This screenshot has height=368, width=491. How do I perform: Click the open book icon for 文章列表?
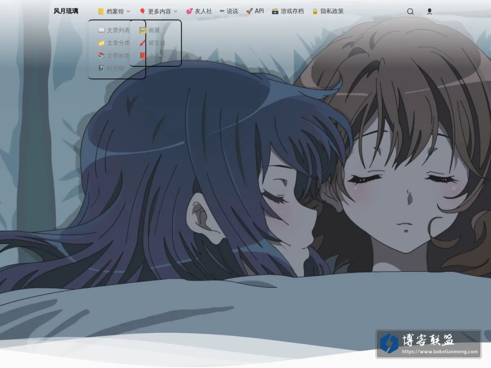click(x=101, y=30)
